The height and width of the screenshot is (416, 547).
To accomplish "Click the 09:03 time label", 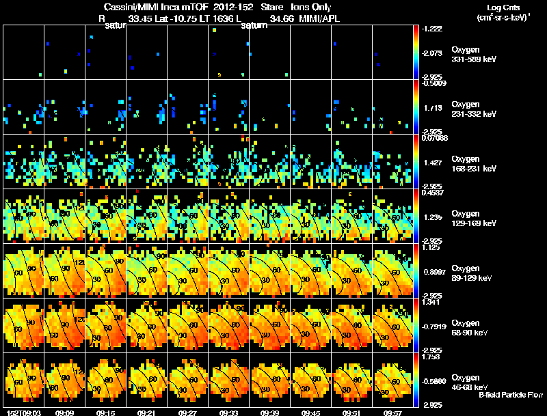I will pos(24,413).
